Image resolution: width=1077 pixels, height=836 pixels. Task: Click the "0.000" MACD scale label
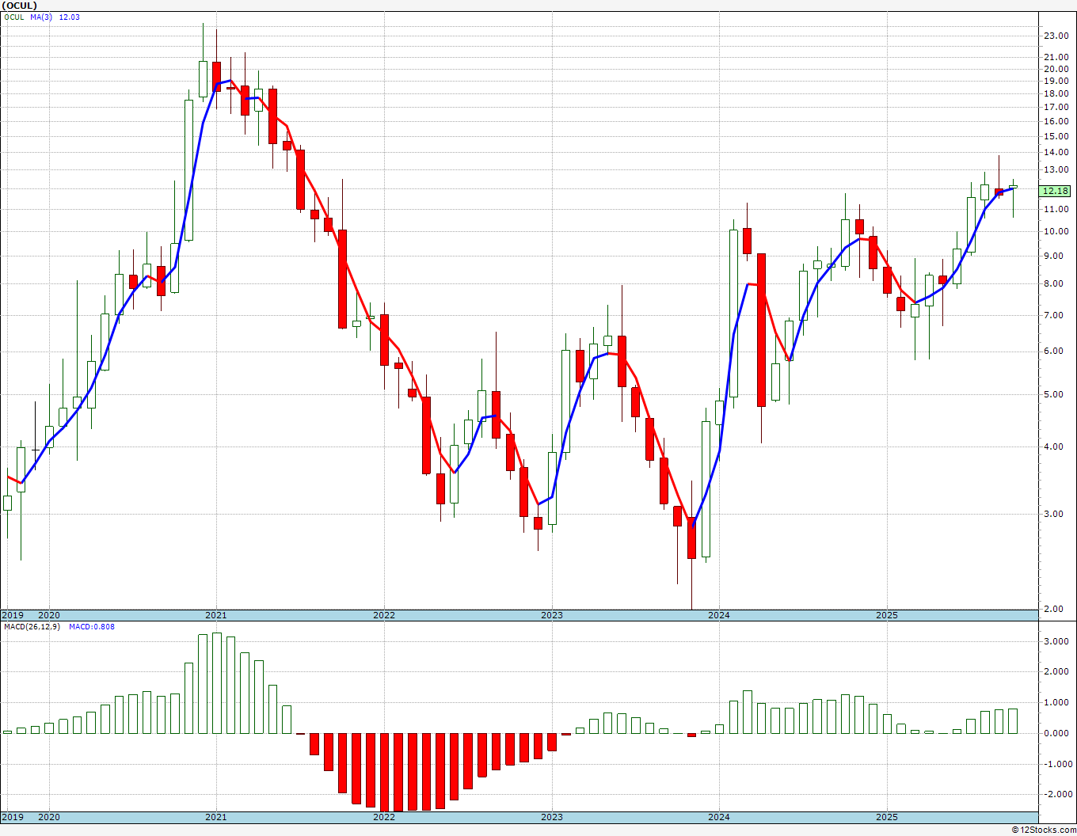(1057, 734)
